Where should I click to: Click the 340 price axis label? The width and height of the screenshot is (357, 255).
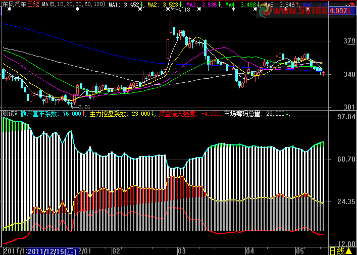[349, 74]
